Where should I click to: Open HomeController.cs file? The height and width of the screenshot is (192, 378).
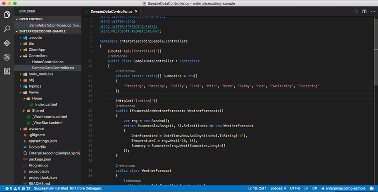click(x=48, y=62)
